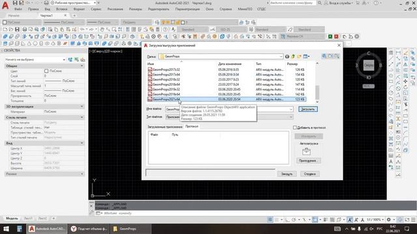Image resolution: width=417 pixels, height=234 pixels.
Task: Switch to the Лист1 layout tab
Action: pos(28,218)
